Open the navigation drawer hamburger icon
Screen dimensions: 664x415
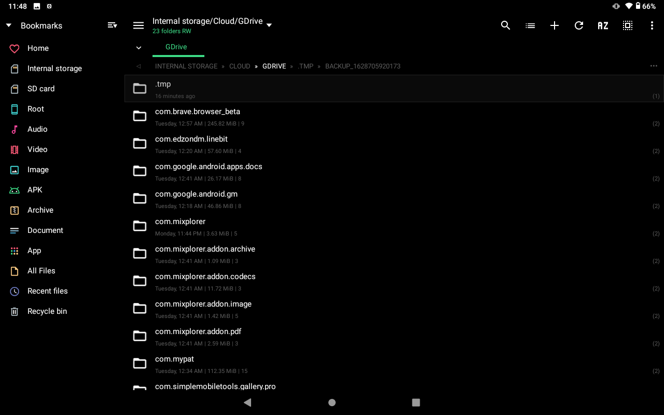pos(138,25)
